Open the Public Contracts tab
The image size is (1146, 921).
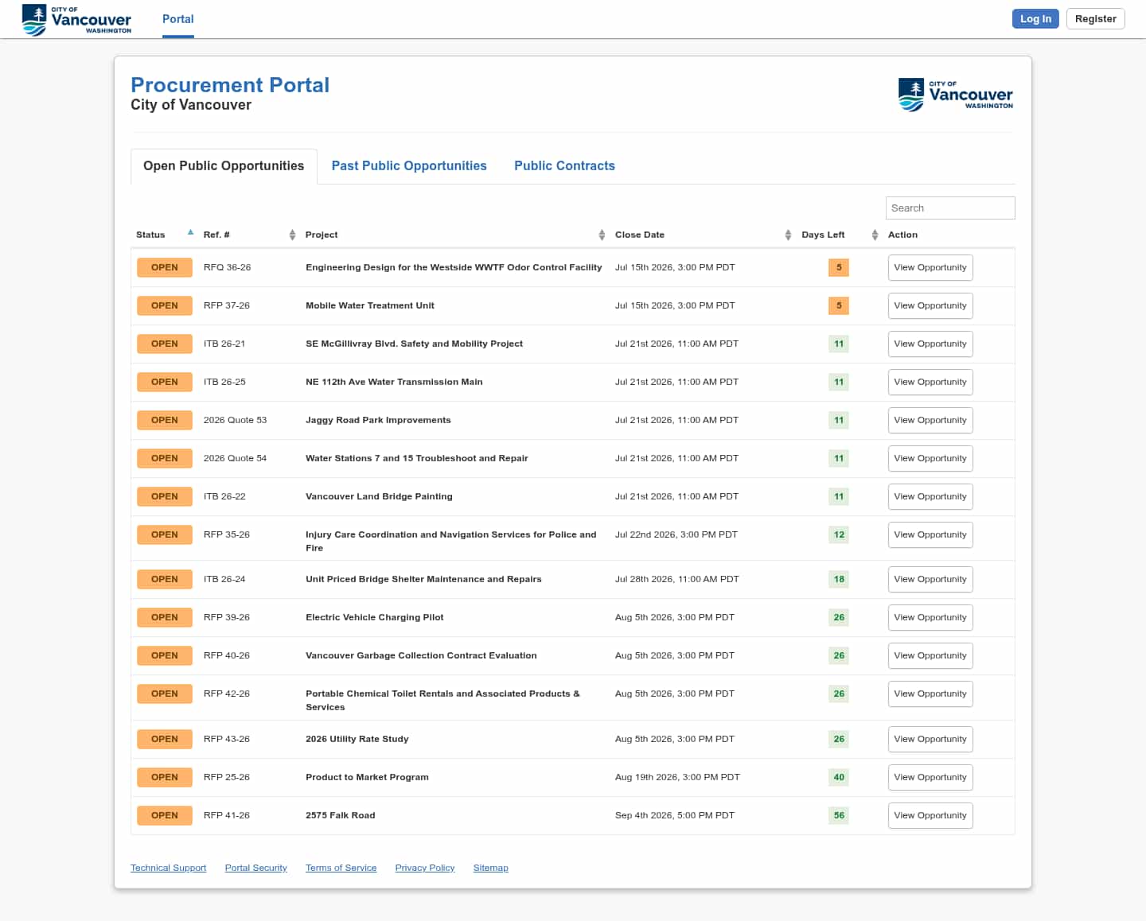click(x=564, y=165)
